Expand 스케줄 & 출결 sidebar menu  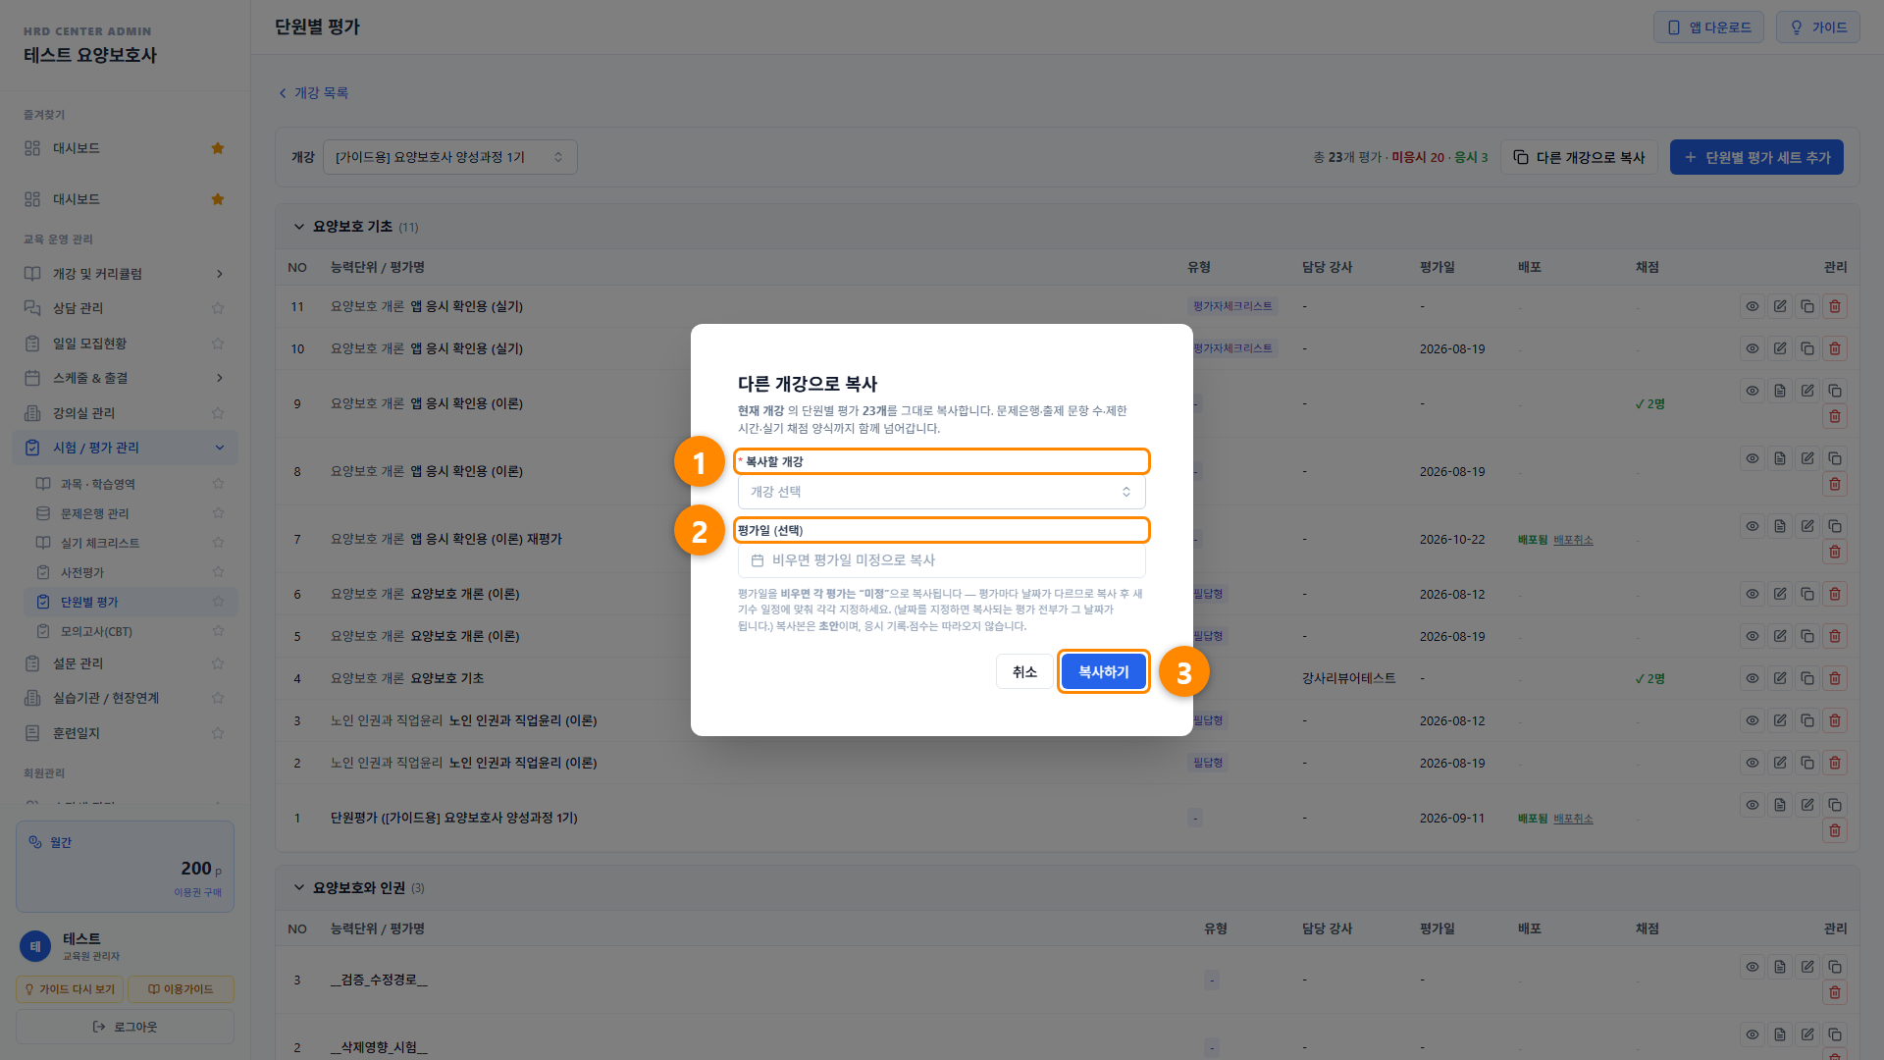125,378
